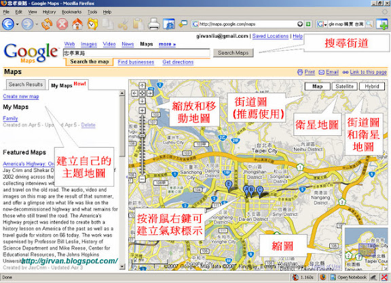Pan map down with arrow control
The width and height of the screenshot is (391, 283).
[142, 101]
